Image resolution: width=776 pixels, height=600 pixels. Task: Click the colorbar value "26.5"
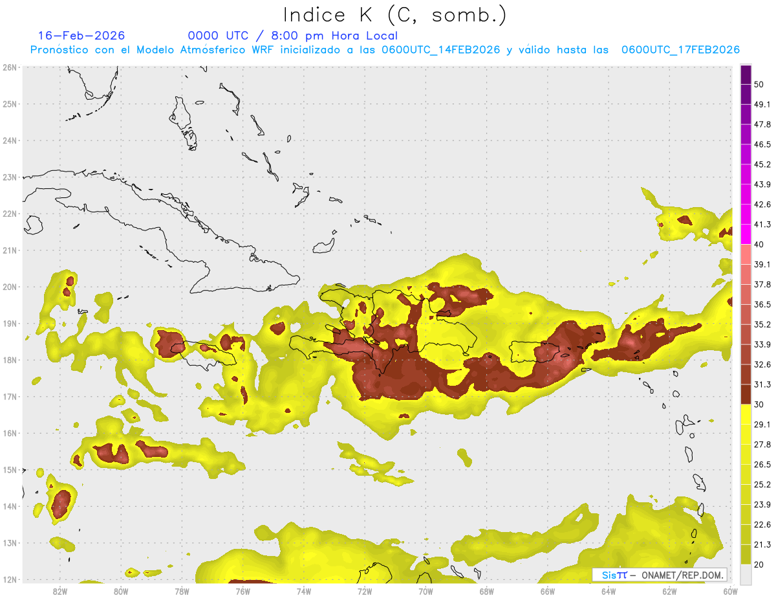click(762, 465)
